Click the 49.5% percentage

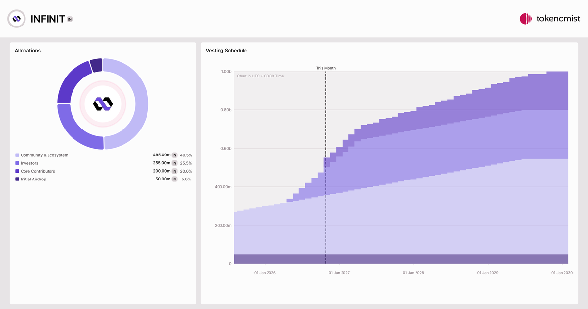point(186,155)
